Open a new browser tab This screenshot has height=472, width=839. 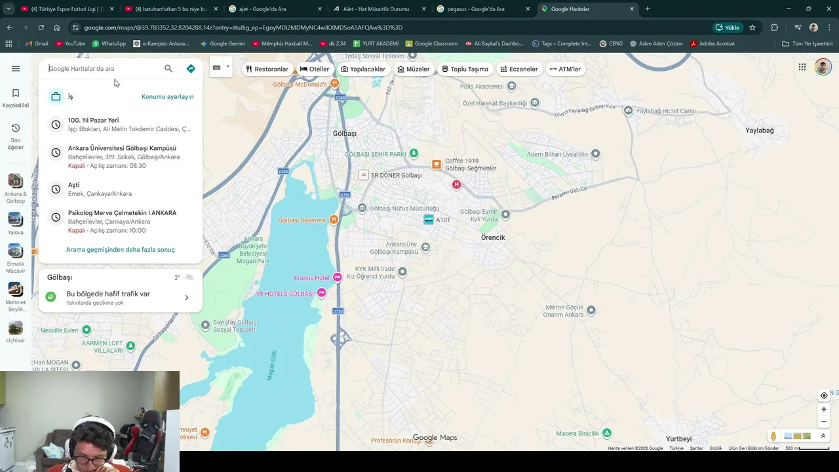click(648, 9)
